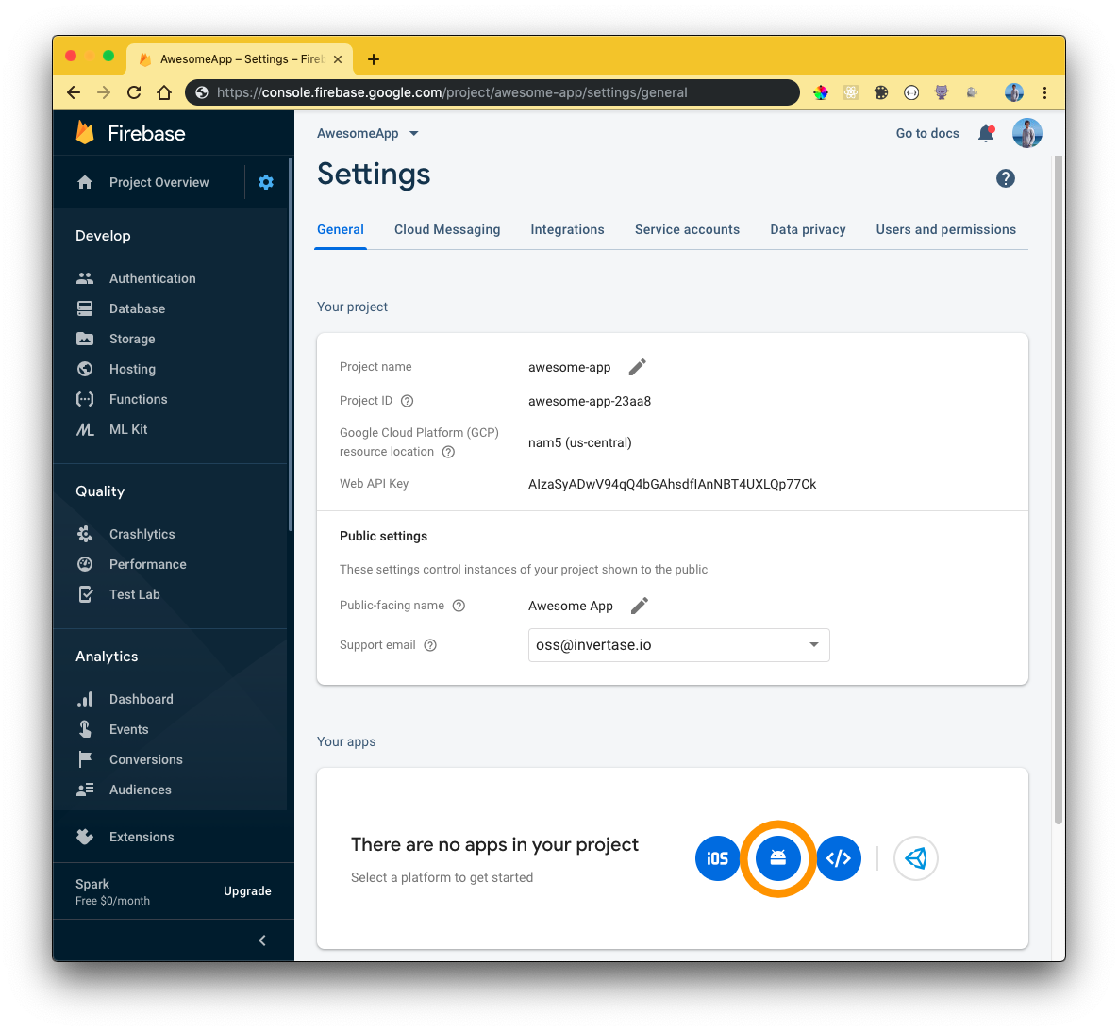
Task: View Analytics Events
Action: [x=128, y=729]
